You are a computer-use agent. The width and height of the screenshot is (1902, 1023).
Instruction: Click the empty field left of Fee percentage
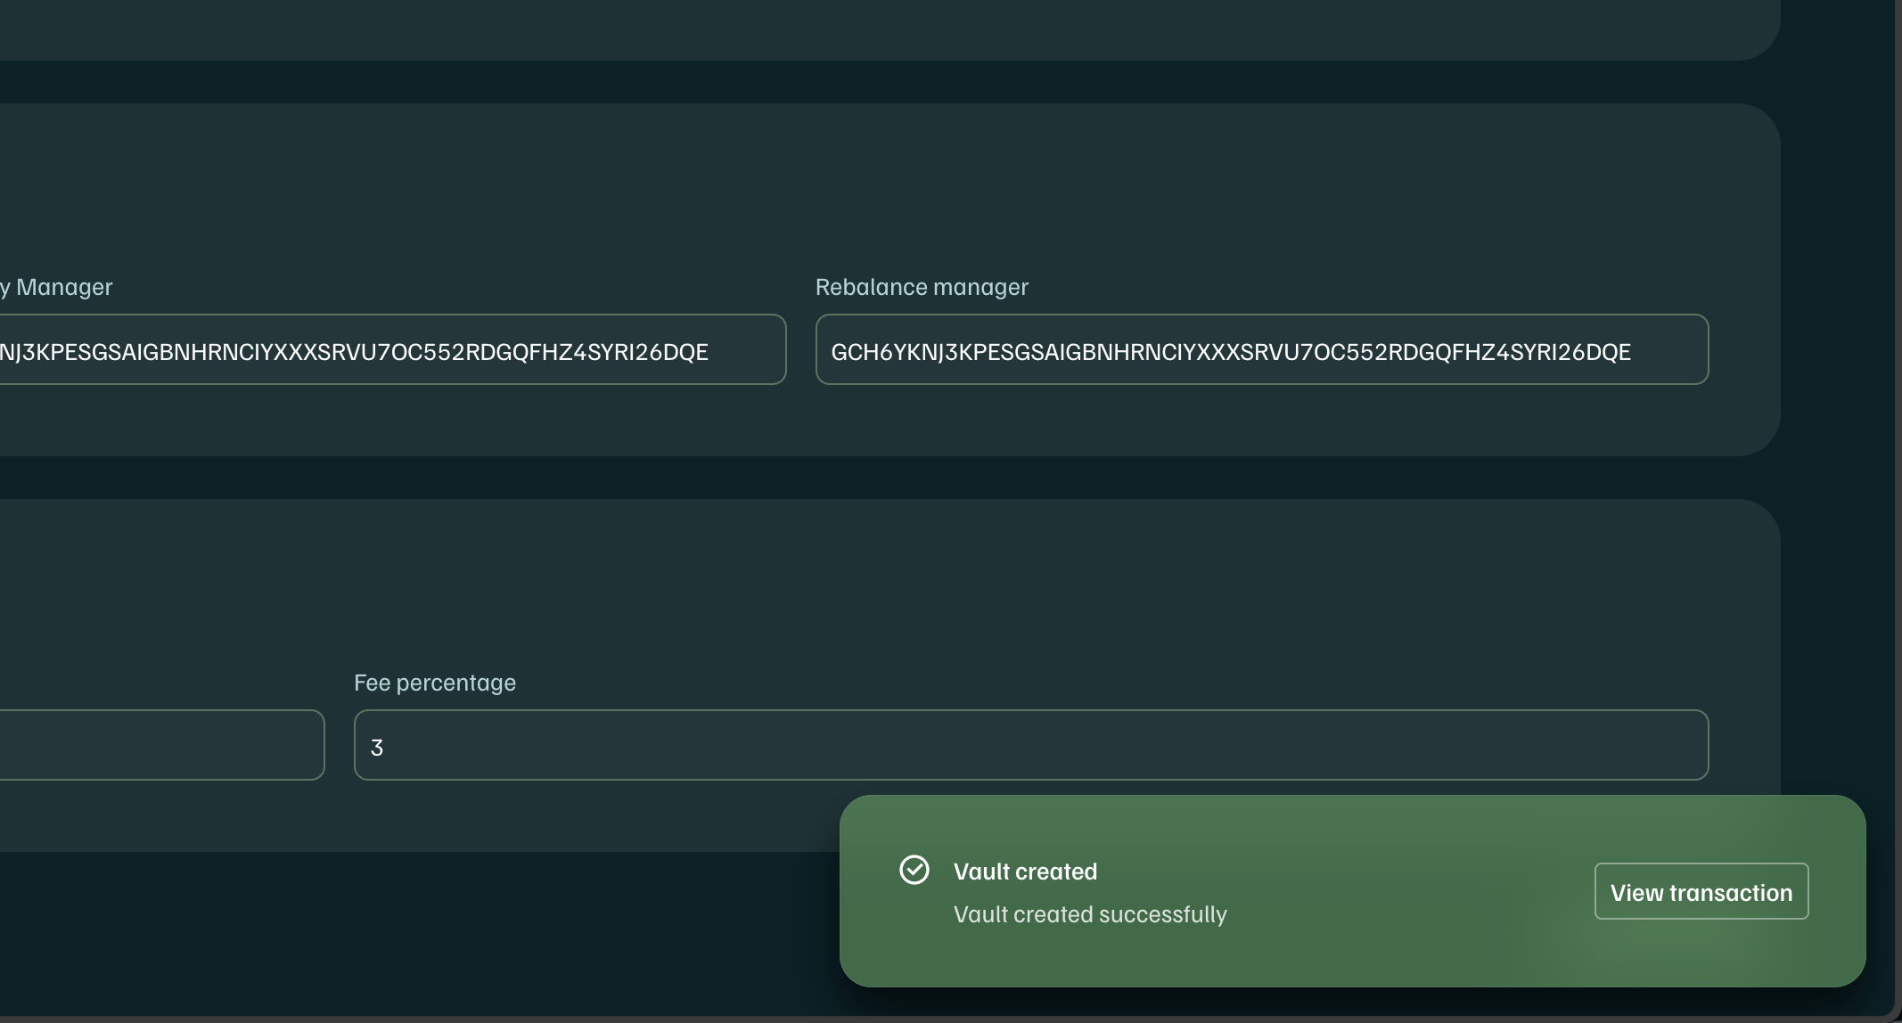point(160,745)
